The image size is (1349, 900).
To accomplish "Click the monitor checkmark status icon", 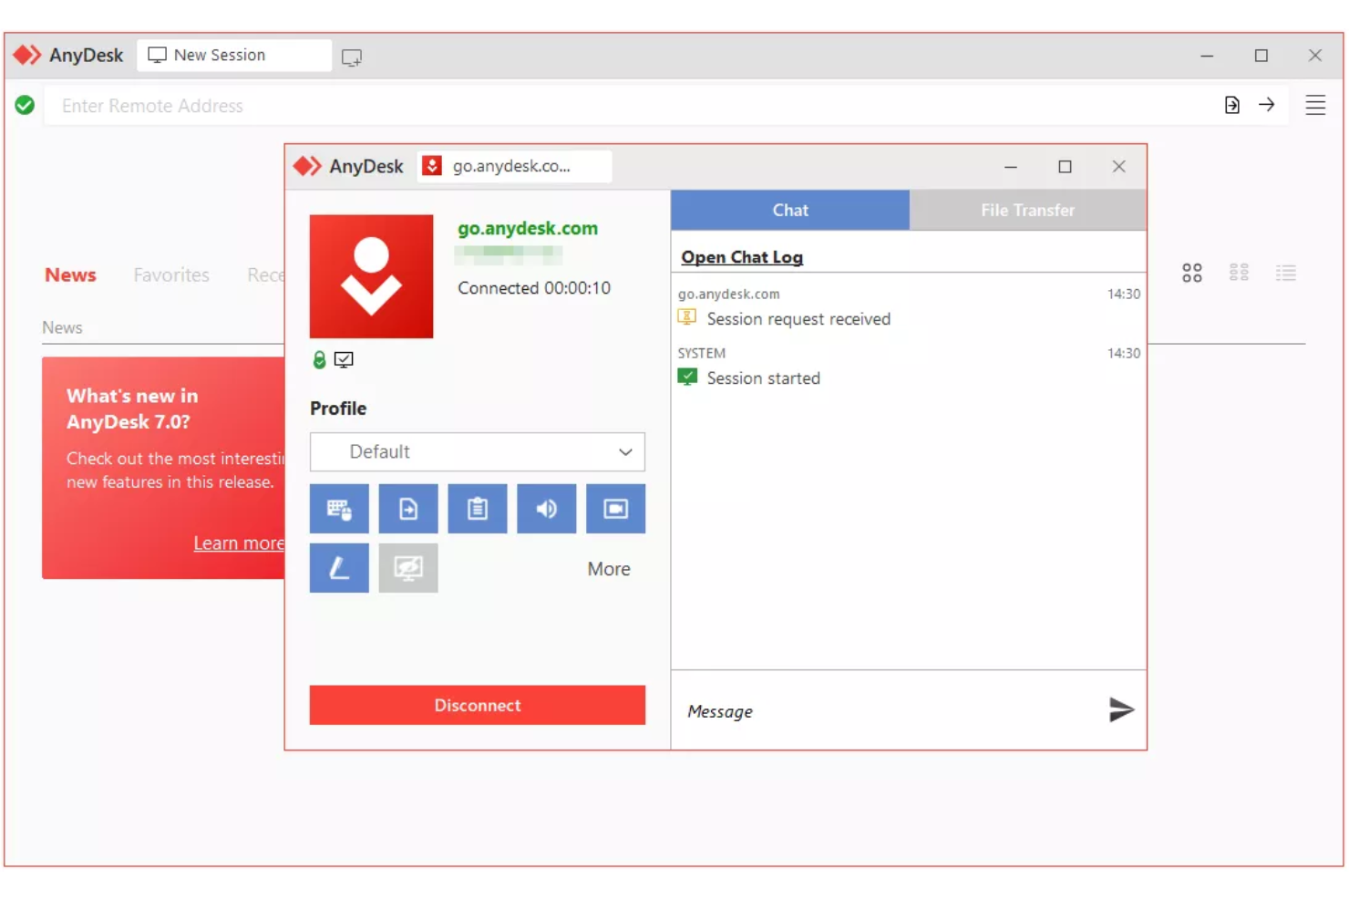I will click(344, 360).
